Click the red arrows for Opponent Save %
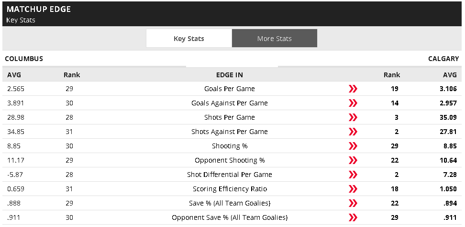This screenshot has width=465, height=227. 353,217
